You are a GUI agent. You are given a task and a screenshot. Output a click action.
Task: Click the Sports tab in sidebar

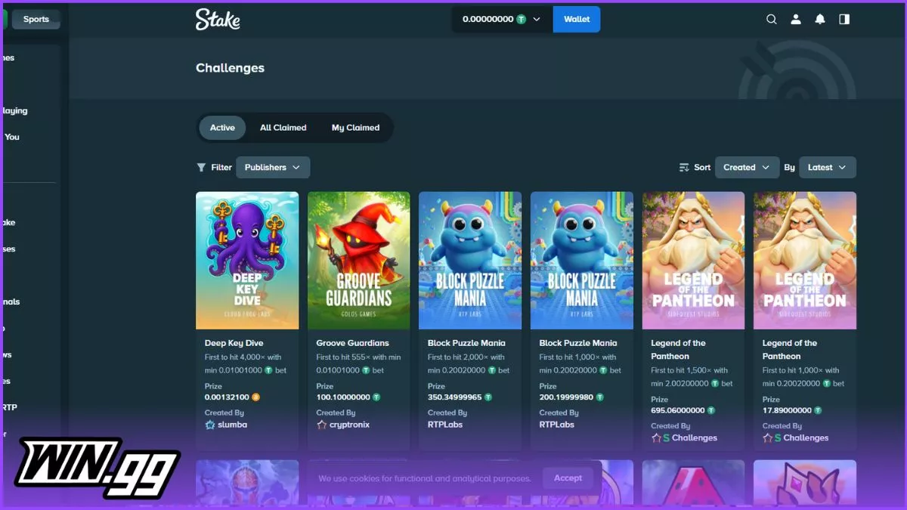(x=36, y=20)
